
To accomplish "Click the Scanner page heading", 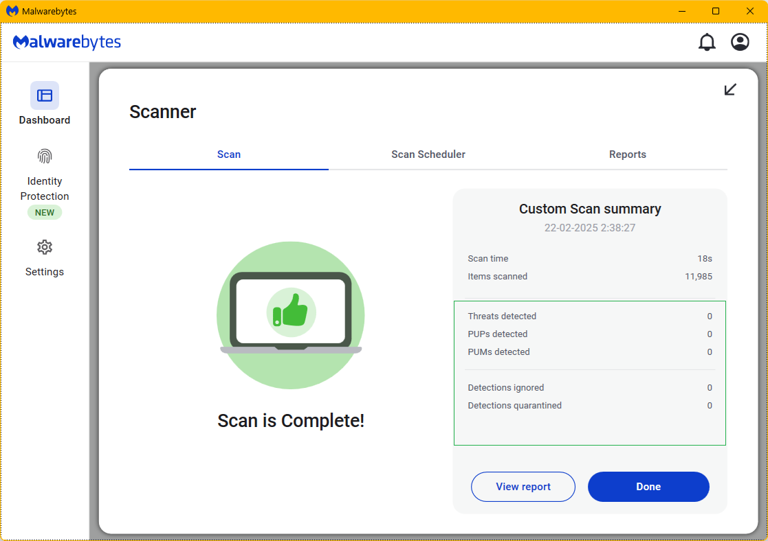I will tap(163, 112).
